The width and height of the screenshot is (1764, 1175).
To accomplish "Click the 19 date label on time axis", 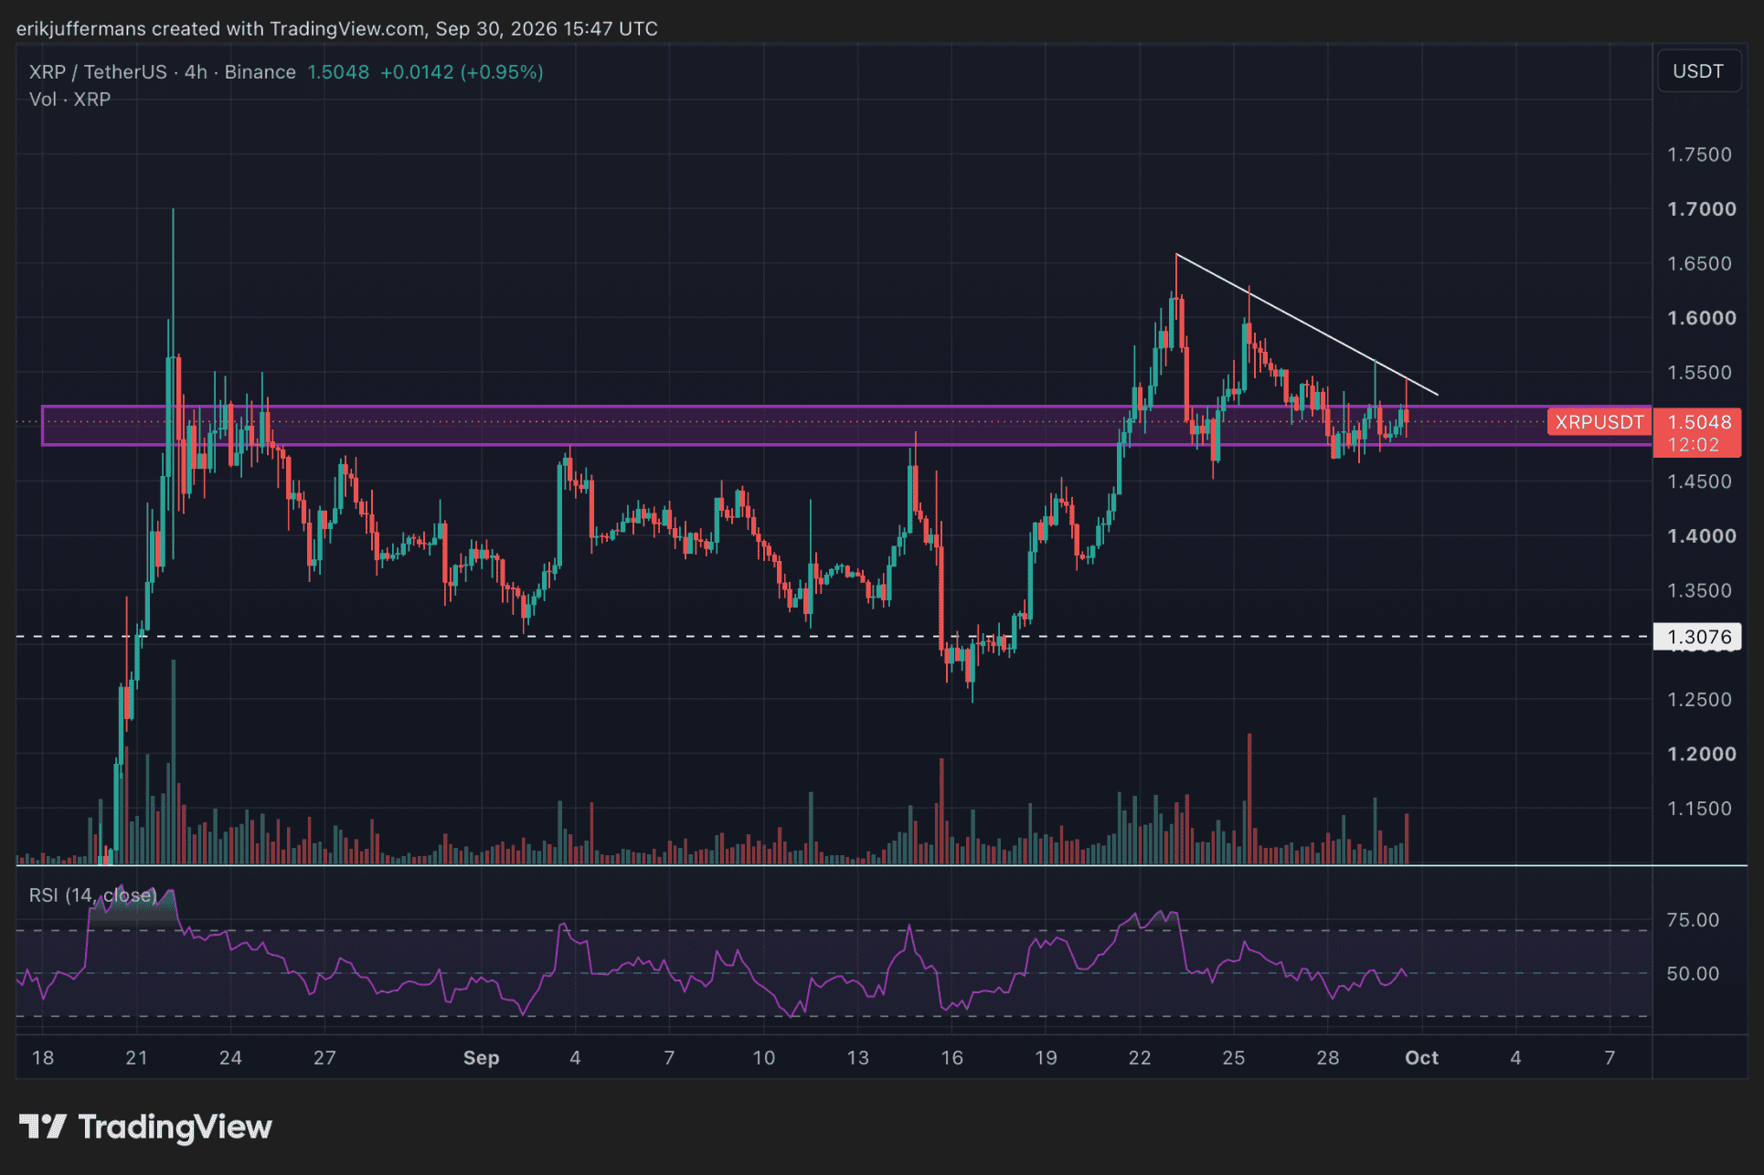I will 1046,1058.
